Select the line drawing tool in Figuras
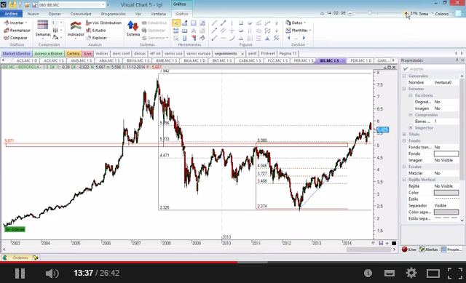Screen dimensions: 466x283 pos(214,23)
